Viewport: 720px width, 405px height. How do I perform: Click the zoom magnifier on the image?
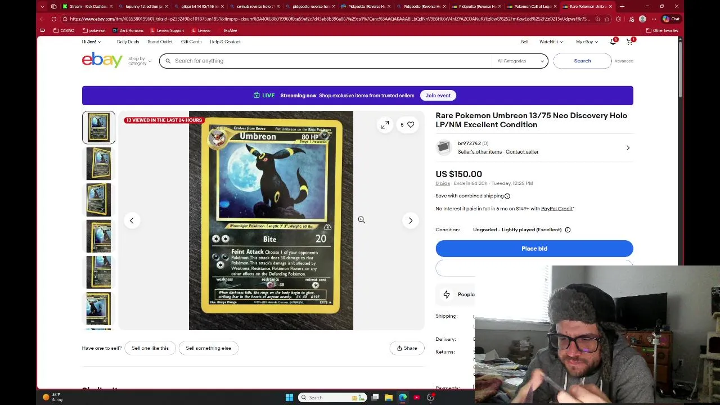pyautogui.click(x=361, y=220)
